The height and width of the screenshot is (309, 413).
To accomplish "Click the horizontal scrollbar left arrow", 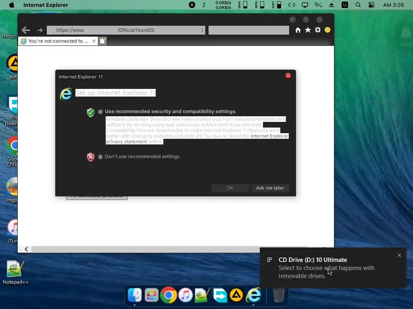I will (x=26, y=249).
